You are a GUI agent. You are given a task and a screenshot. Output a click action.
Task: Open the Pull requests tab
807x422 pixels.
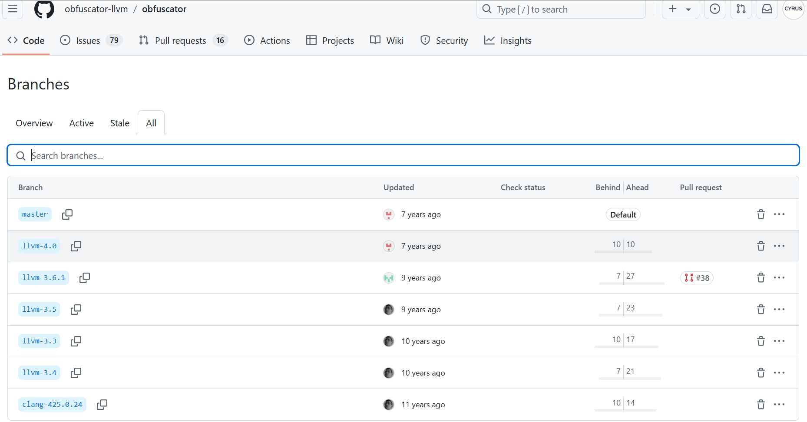click(183, 40)
